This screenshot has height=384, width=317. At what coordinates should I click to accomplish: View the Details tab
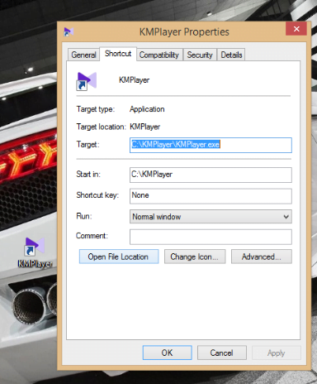click(x=231, y=55)
